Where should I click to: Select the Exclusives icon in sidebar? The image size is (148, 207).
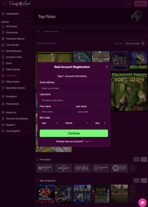coord(3,33)
